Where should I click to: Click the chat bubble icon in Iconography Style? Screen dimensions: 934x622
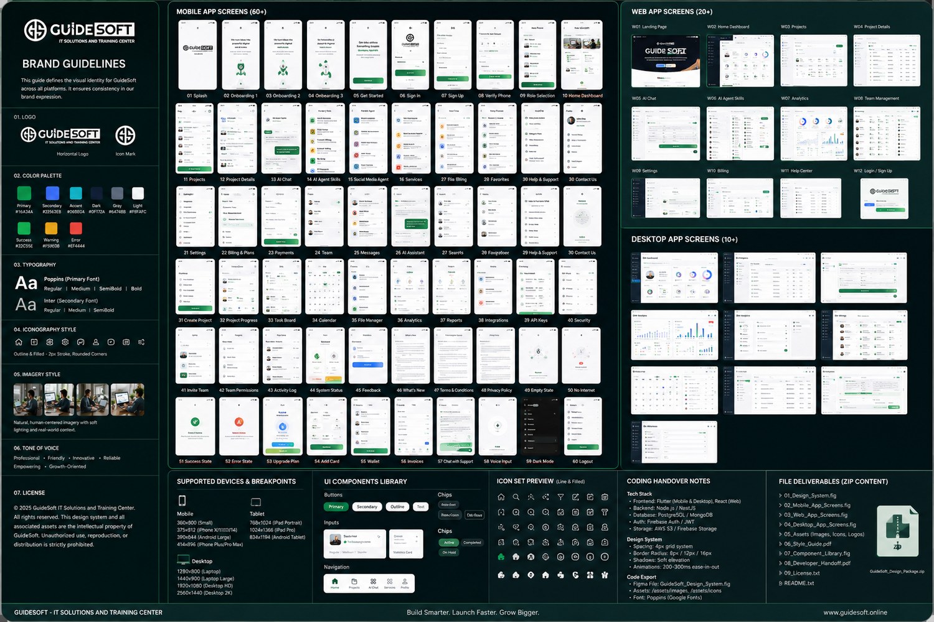pos(80,342)
